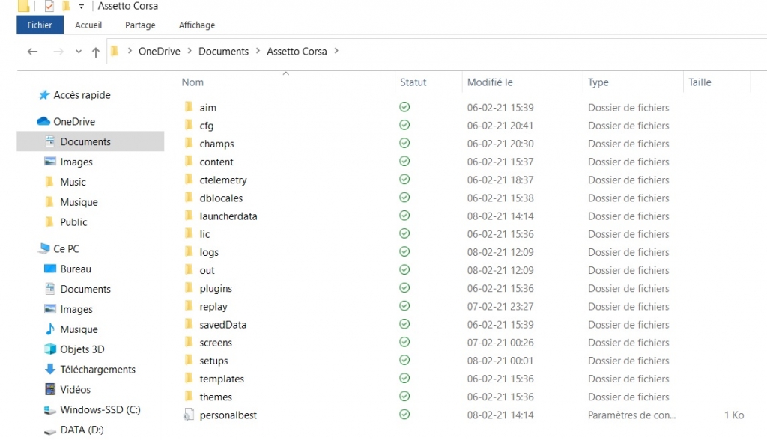Click the personalbest file icon
This screenshot has width=767, height=440.
[x=189, y=415]
